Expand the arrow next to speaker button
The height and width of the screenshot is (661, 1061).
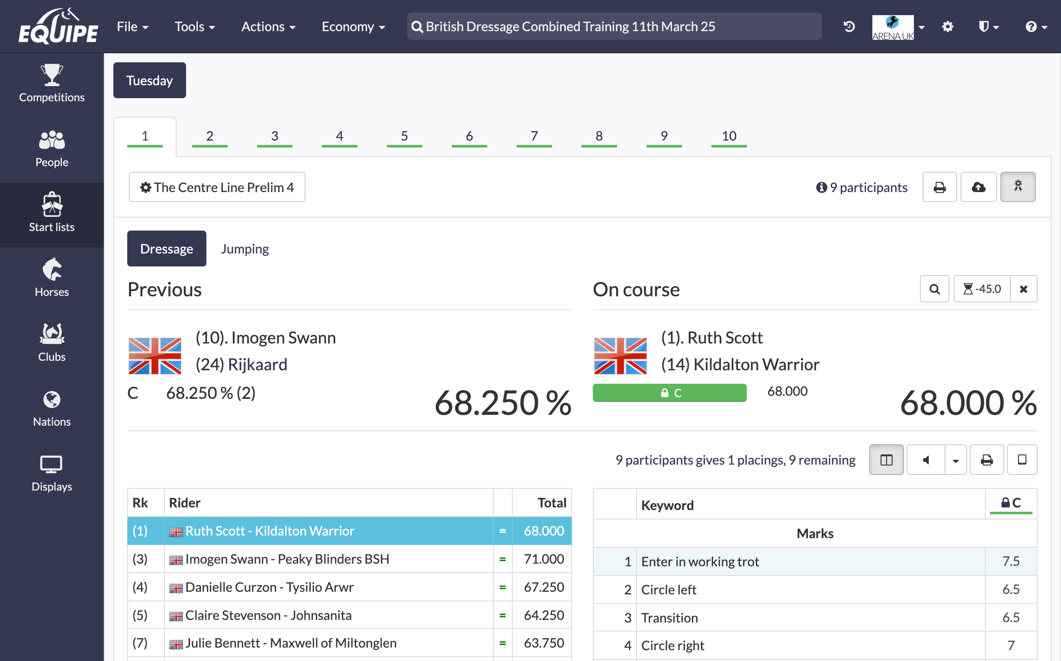click(955, 460)
